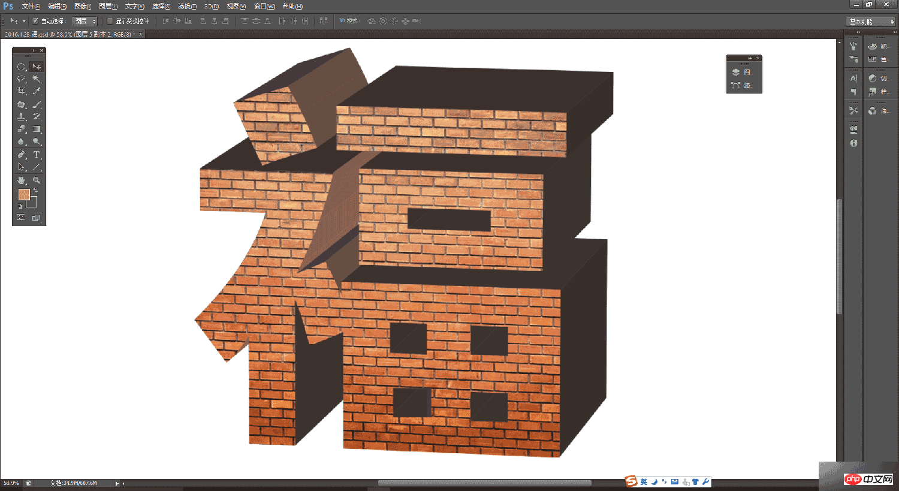The height and width of the screenshot is (491, 899).
Task: Select the Gradient tool
Action: (x=37, y=129)
